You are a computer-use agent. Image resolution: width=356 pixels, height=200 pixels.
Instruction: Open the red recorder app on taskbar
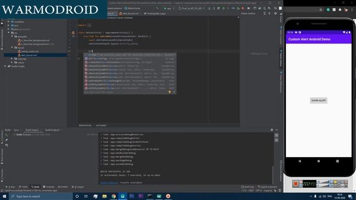(168, 196)
